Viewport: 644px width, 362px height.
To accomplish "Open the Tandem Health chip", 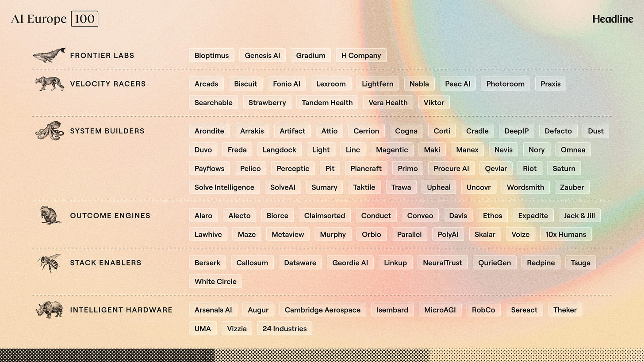I will tap(327, 103).
